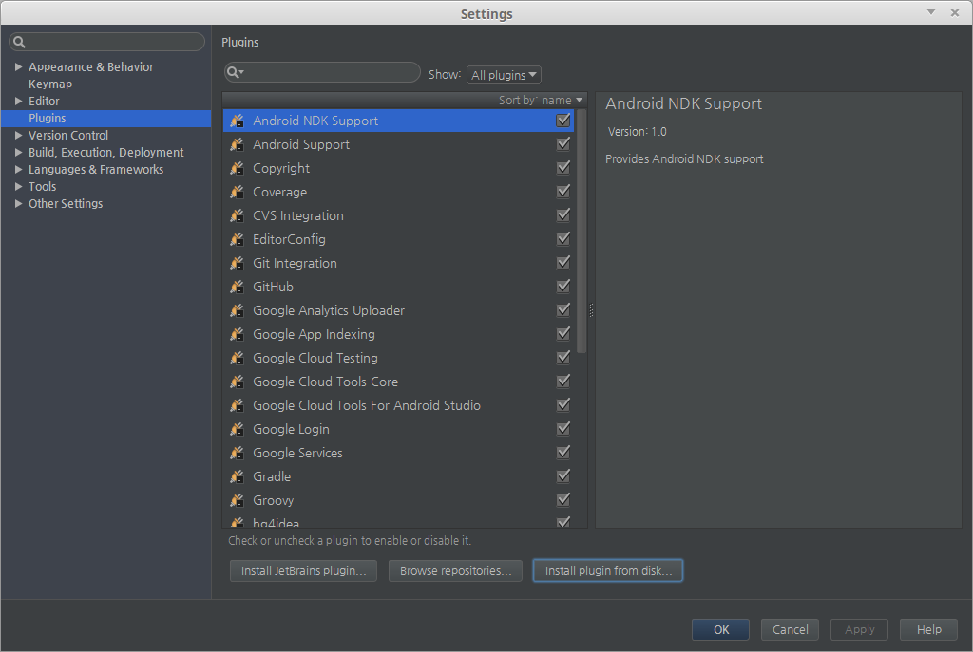Click Browse repositories button
This screenshot has height=652, width=973.
455,570
